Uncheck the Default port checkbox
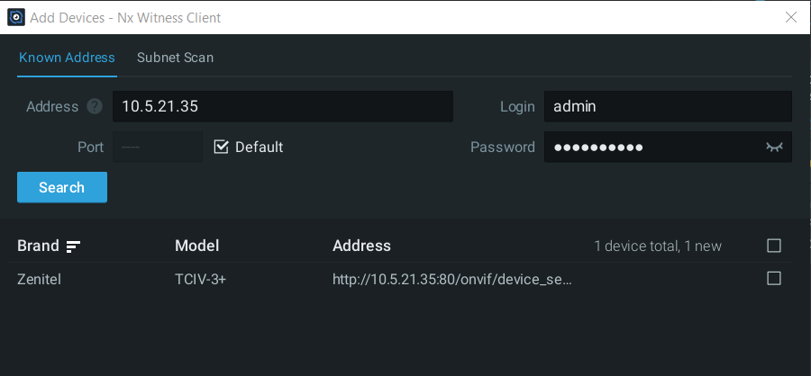The height and width of the screenshot is (376, 811). [x=222, y=147]
